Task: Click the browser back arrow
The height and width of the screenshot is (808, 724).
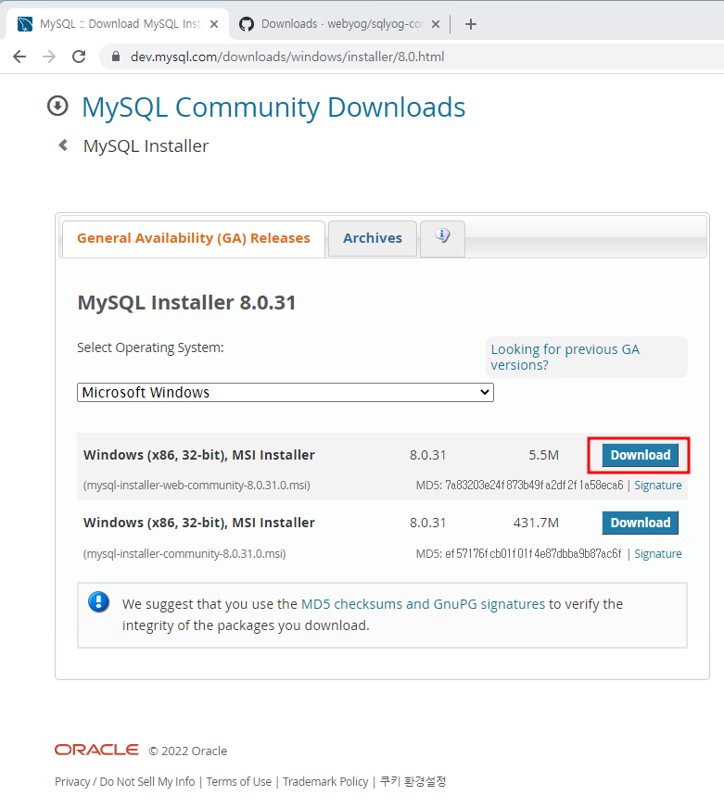Action: 19,57
